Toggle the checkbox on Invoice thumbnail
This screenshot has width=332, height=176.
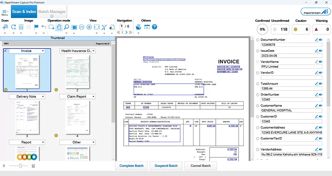click(x=5, y=51)
